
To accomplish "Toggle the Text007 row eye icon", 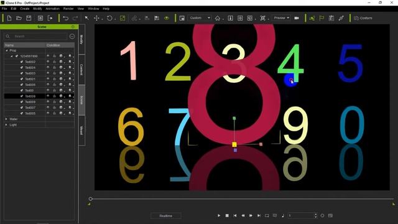I will pyautogui.click(x=48, y=108).
